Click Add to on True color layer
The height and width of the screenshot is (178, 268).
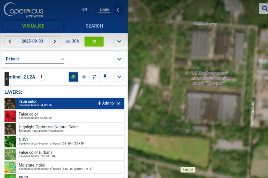click(106, 103)
